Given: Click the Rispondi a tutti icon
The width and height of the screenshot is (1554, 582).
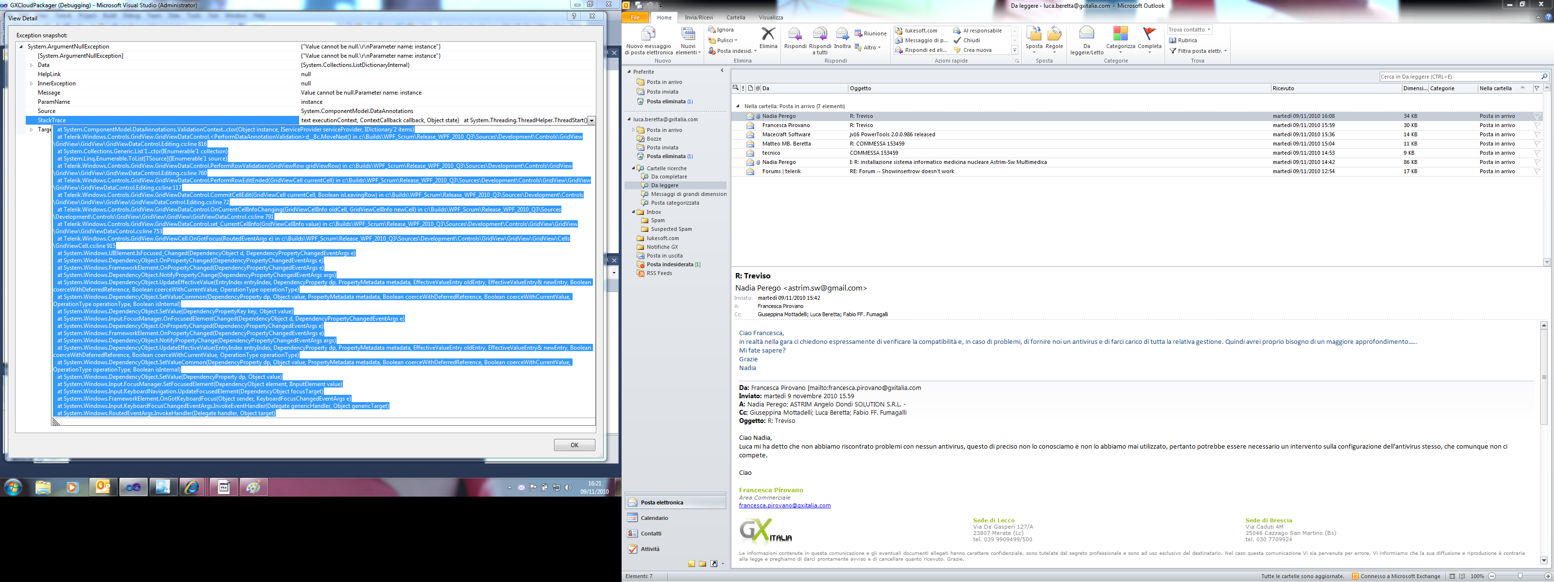Looking at the screenshot, I should pos(819,34).
